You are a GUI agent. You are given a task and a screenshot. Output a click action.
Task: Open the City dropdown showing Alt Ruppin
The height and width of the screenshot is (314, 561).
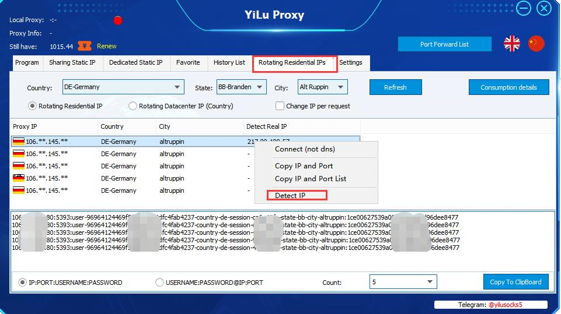322,87
